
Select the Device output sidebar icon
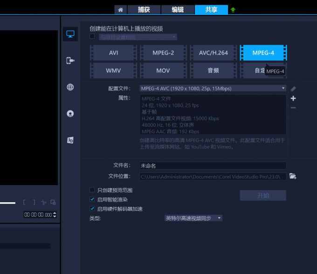click(x=70, y=61)
